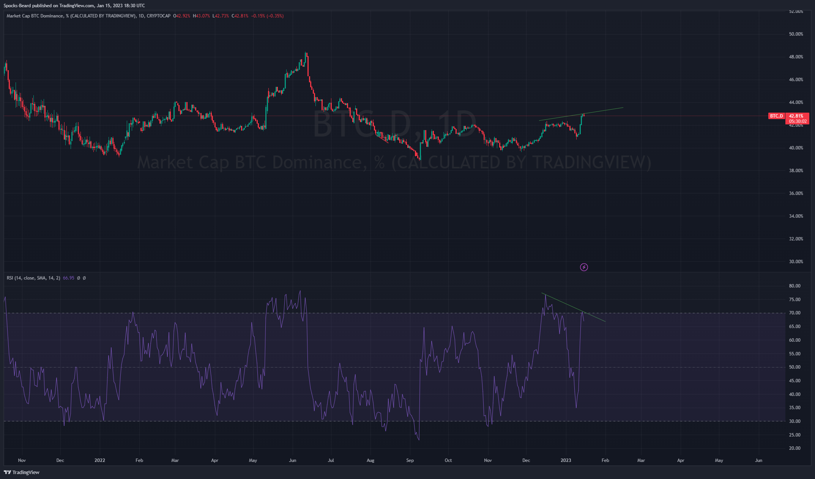Click the 2022 label on time axis

(100, 460)
